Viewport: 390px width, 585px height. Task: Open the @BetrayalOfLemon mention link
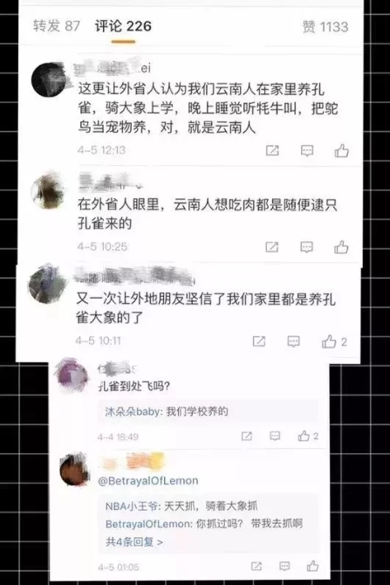(x=148, y=480)
